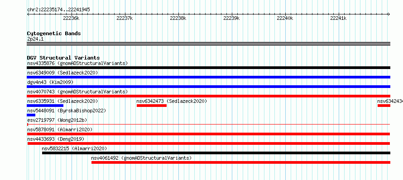Click the Cytogenetic Bands track title

[54, 33]
